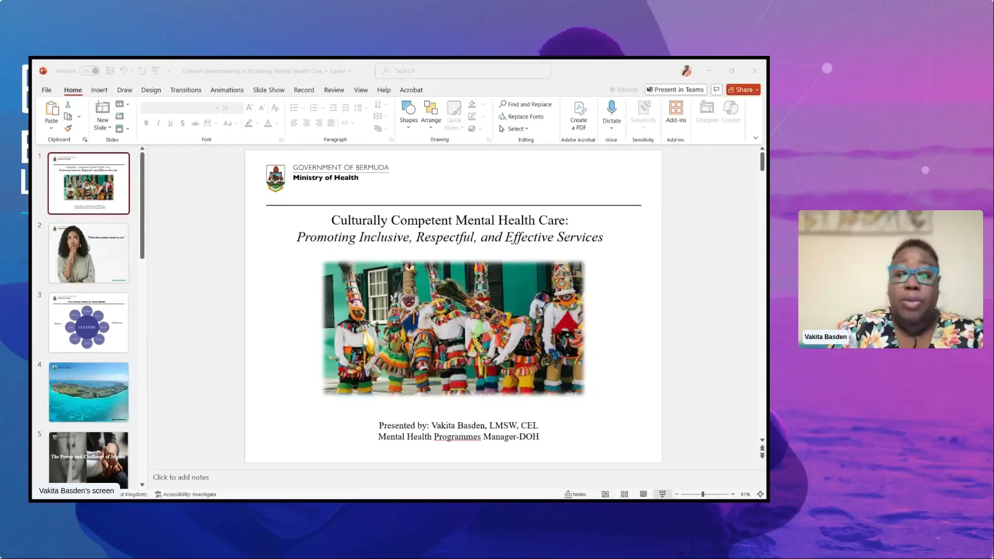Collapse the ribbon with chevron arrow
The height and width of the screenshot is (559, 994).
click(755, 138)
